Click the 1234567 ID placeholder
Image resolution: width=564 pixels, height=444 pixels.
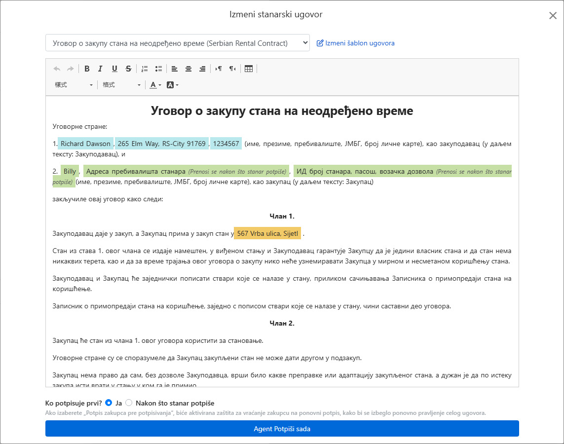click(226, 144)
